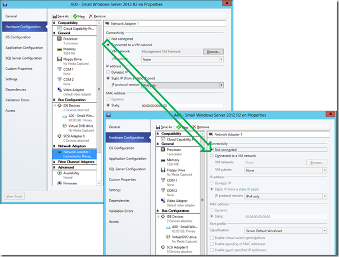Select Floppy Drive icon in front window
Viewport: 339px width, 257px height.
(x=163, y=170)
